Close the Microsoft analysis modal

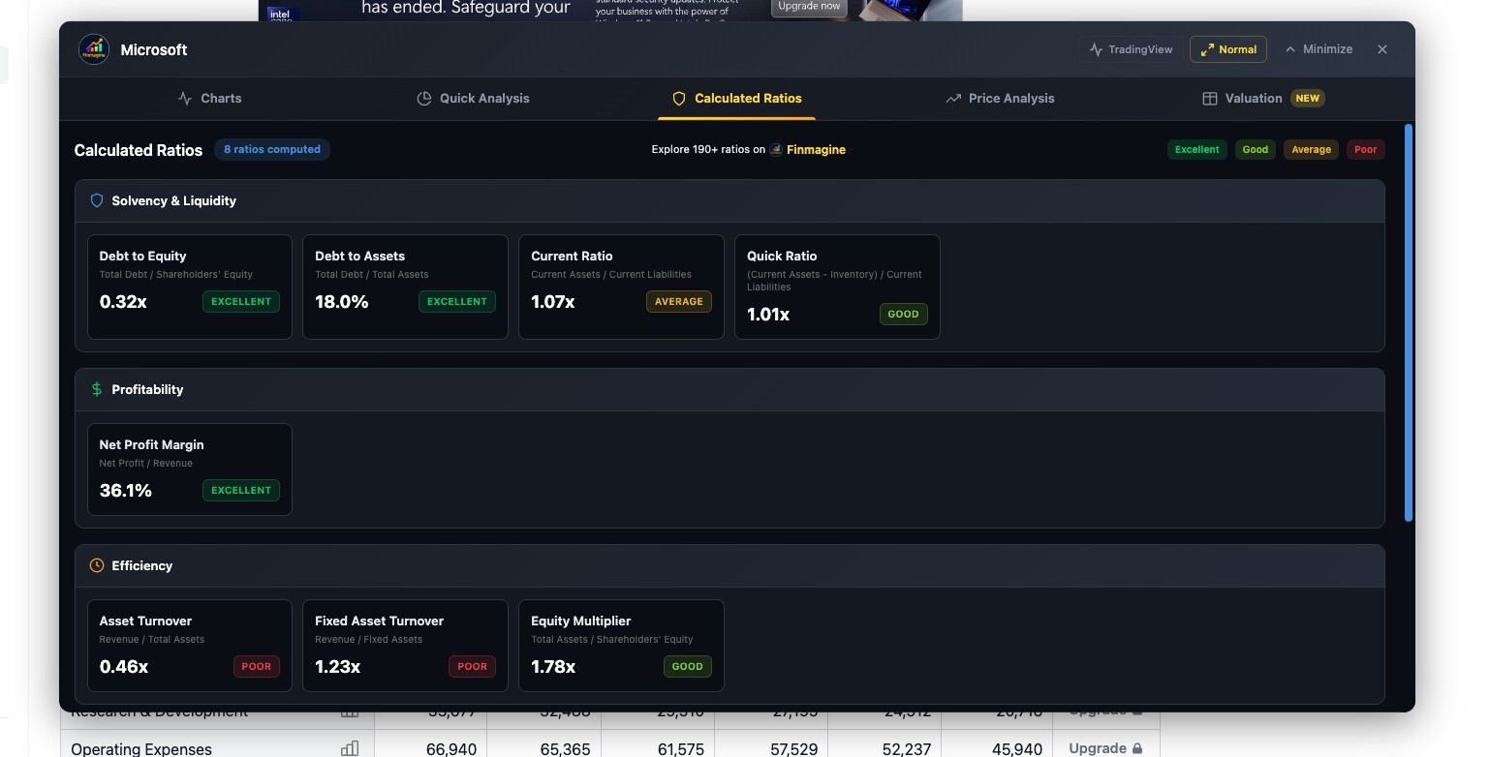click(x=1382, y=49)
